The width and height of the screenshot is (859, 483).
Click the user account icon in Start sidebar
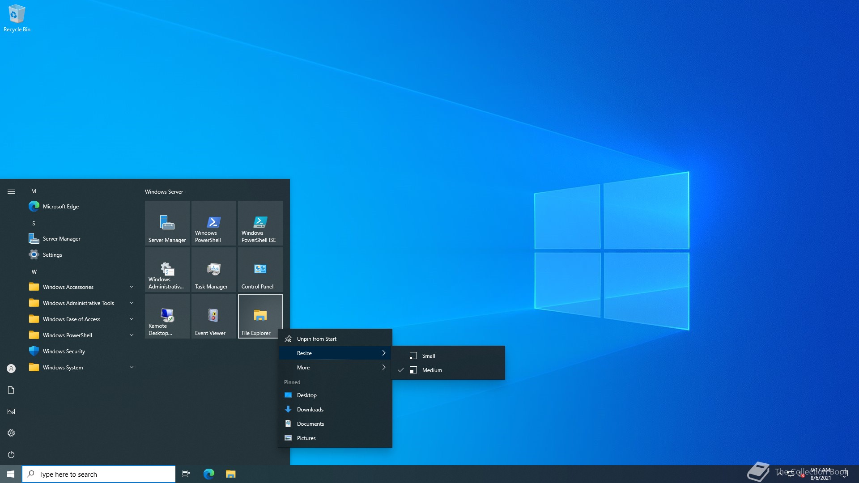click(x=11, y=369)
